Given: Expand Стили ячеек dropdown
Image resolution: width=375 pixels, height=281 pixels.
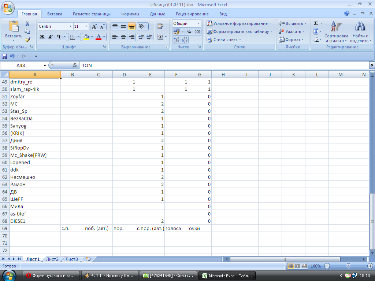Looking at the screenshot, I should (x=224, y=40).
